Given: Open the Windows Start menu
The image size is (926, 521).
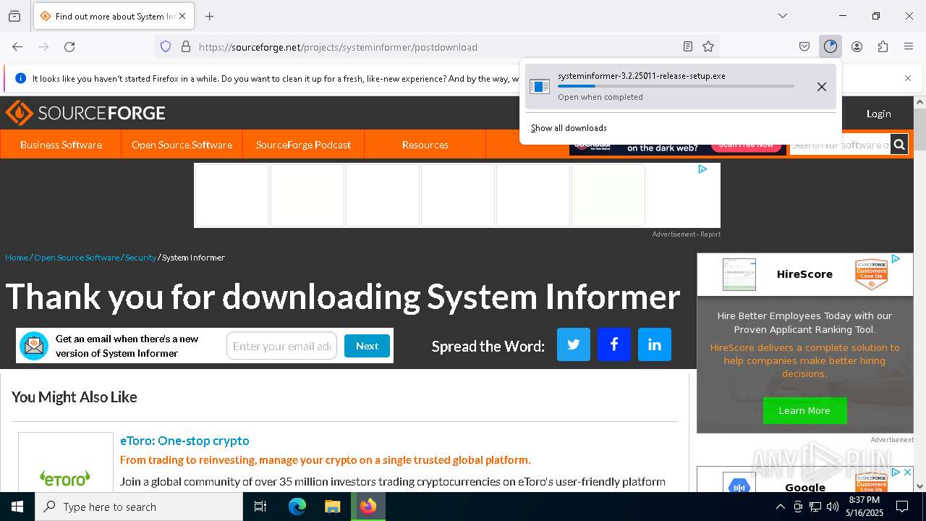Looking at the screenshot, I should tap(17, 507).
